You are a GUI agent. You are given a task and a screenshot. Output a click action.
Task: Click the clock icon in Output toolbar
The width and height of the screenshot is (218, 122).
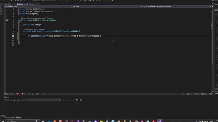[x=81, y=100]
